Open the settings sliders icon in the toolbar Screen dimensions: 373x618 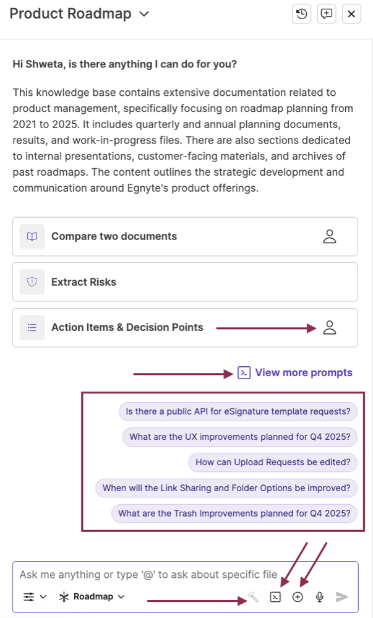click(x=27, y=596)
